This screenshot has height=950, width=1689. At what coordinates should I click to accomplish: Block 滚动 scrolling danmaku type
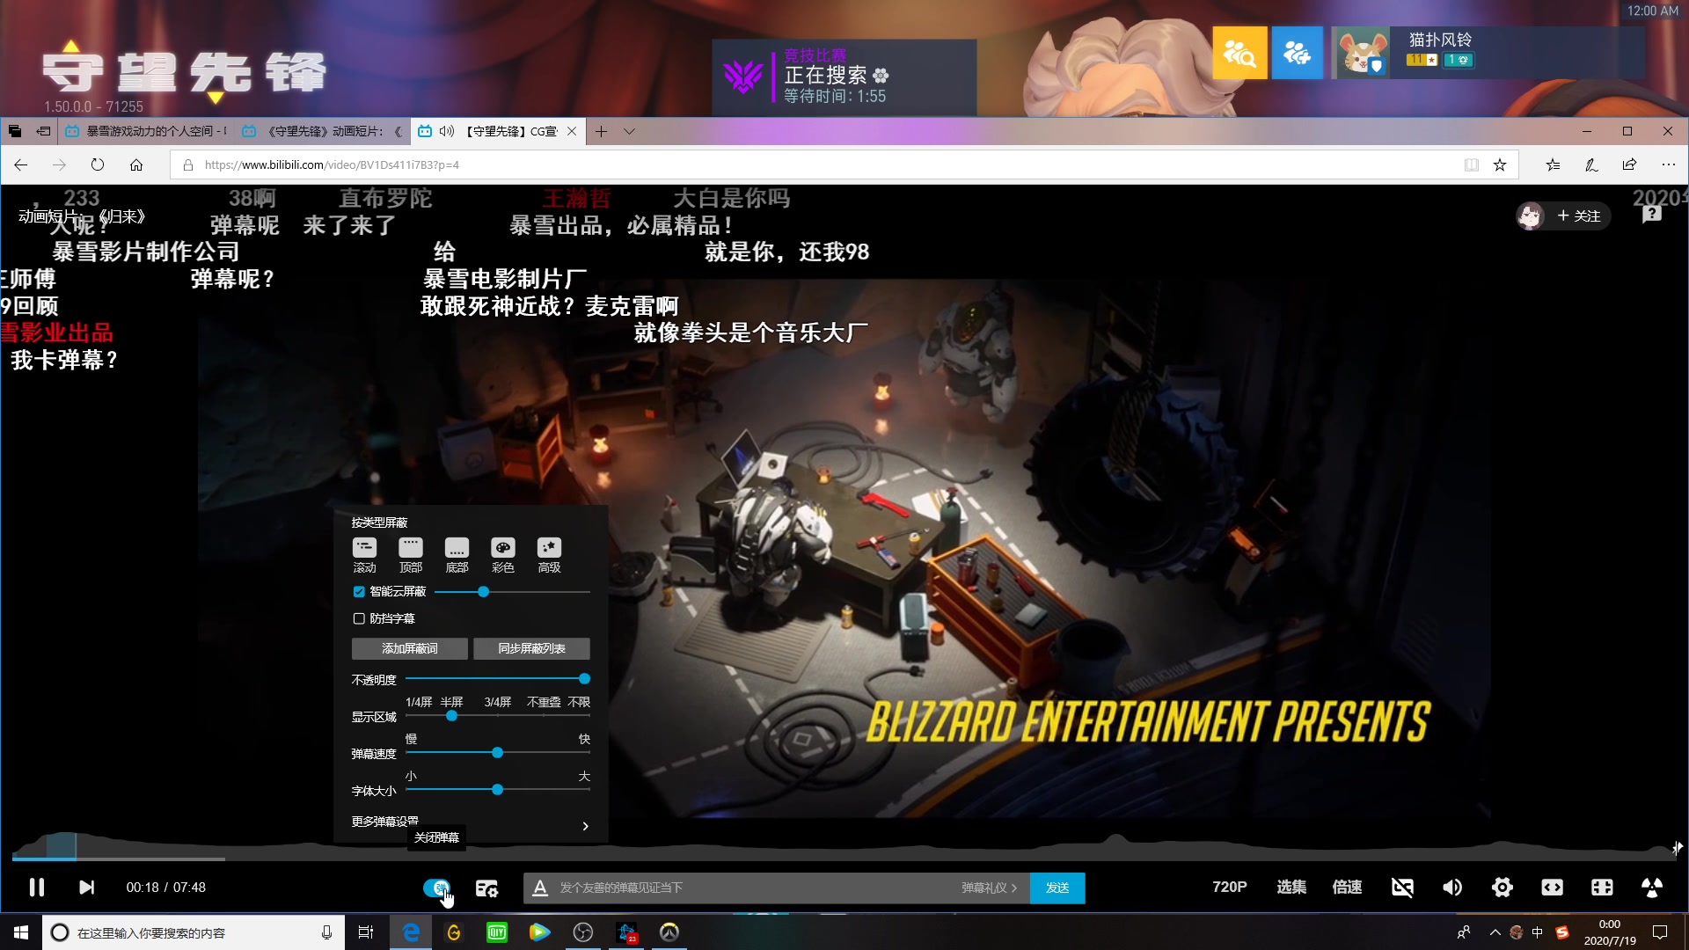pos(364,555)
